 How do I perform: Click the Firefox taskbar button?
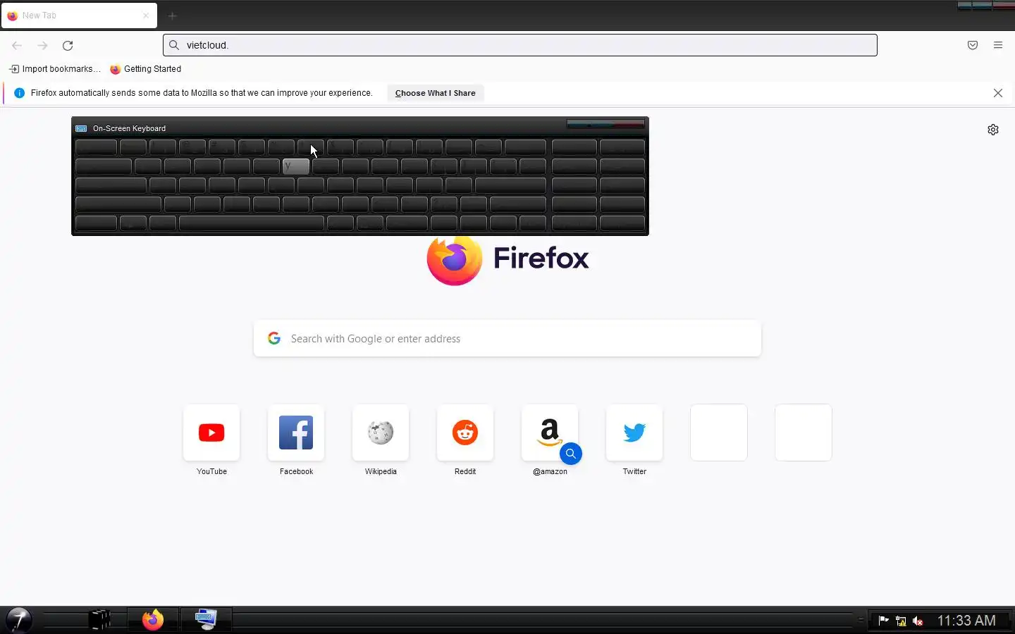153,620
